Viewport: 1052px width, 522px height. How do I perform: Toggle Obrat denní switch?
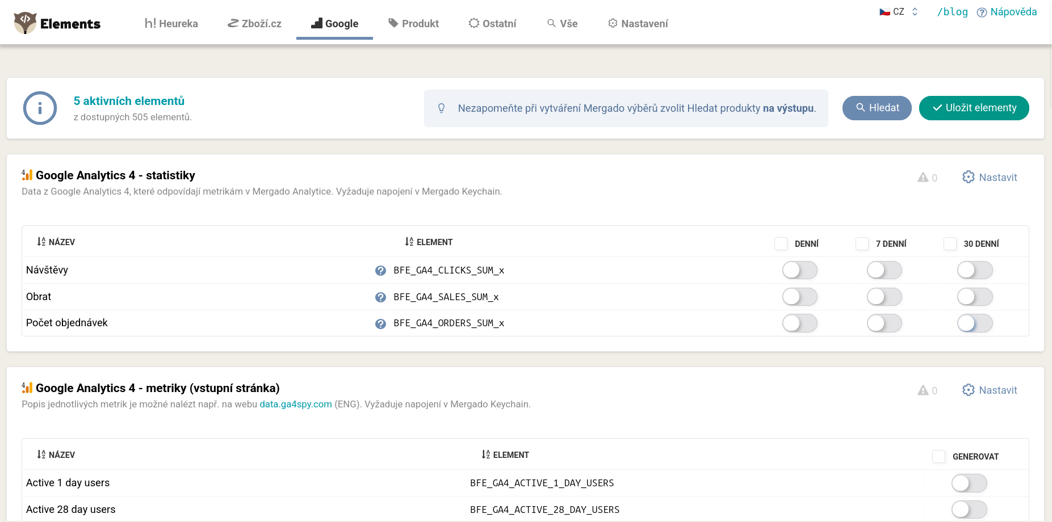point(799,297)
